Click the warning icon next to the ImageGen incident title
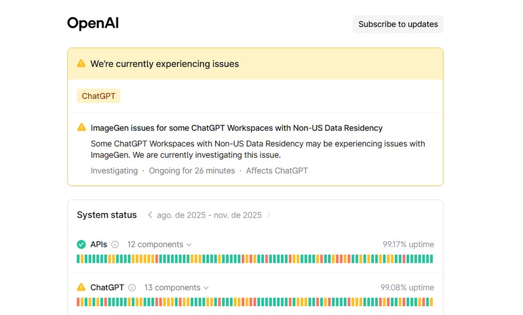The image size is (523, 315). [81, 127]
